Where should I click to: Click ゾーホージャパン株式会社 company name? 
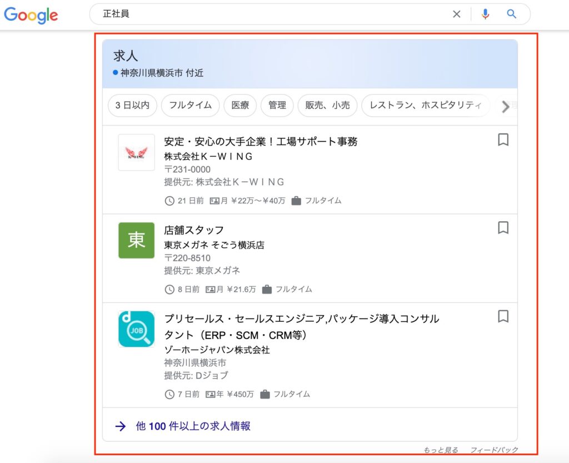(217, 350)
